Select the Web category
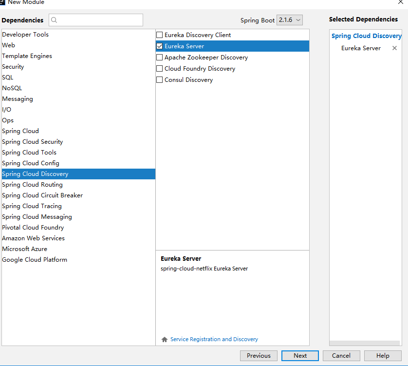The image size is (408, 366). (78, 45)
